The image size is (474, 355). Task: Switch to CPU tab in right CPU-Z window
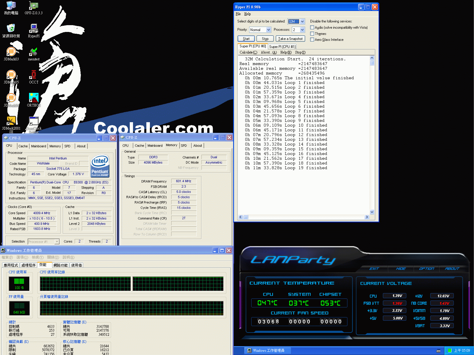126,146
